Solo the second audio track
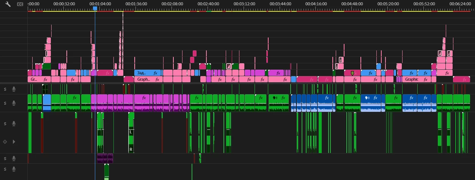This screenshot has height=180, width=475. [5, 103]
